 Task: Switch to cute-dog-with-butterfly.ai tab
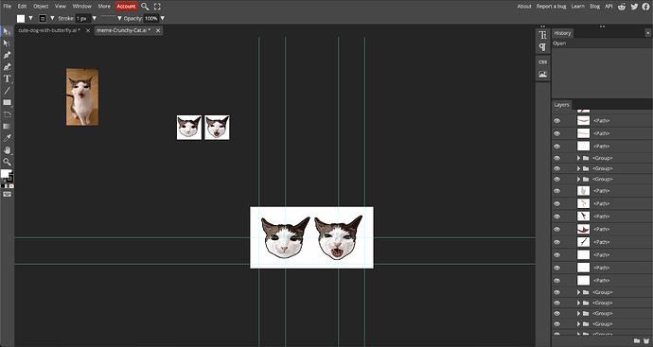point(49,30)
